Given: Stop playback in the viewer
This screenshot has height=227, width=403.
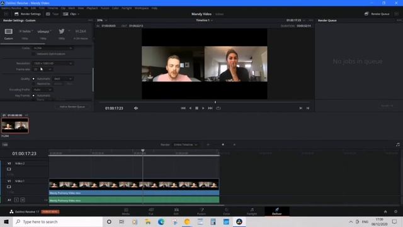Looking at the screenshot, I should 196,108.
